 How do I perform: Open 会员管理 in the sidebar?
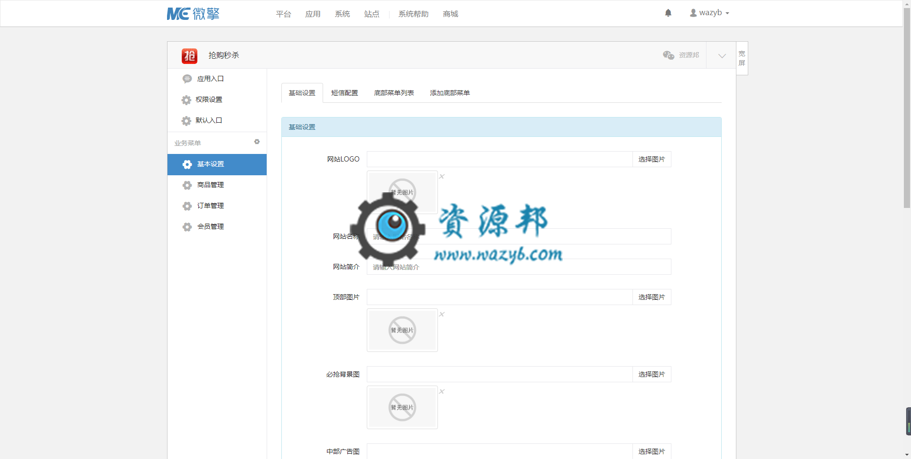[x=217, y=227]
